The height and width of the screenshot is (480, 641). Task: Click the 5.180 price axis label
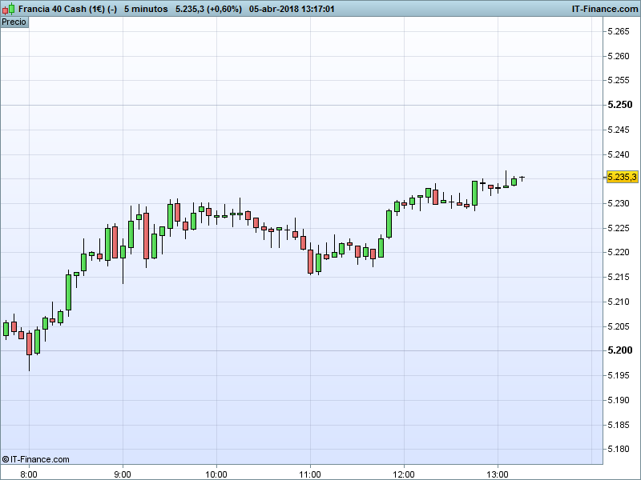click(x=619, y=450)
